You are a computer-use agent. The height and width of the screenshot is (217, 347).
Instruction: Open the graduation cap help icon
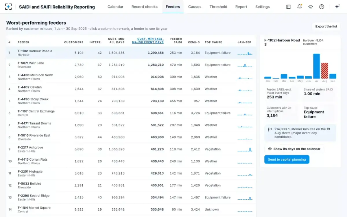click(x=311, y=7)
